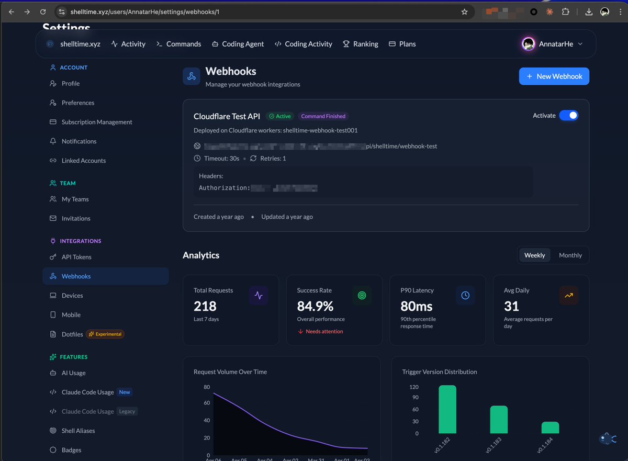Open the browser extensions puzzle icon
This screenshot has width=628, height=461.
[565, 12]
